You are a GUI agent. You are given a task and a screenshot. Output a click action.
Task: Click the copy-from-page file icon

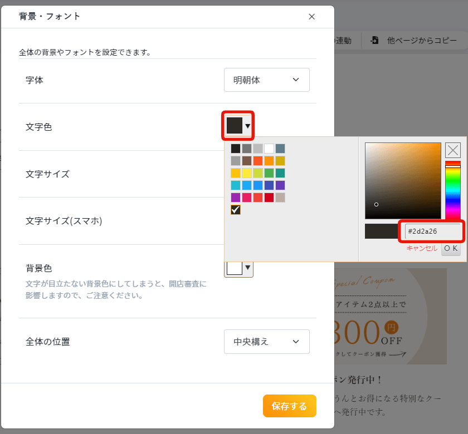coord(374,40)
